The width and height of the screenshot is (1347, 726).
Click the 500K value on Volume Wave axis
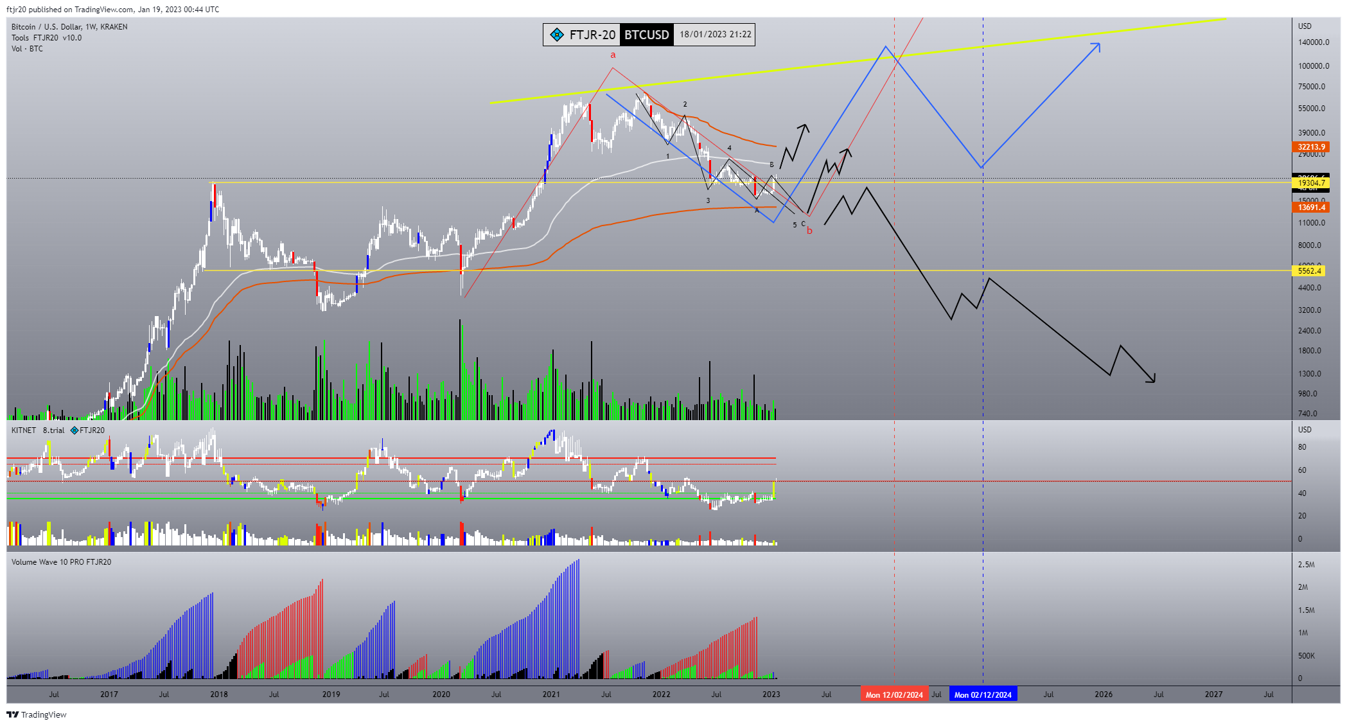click(1307, 656)
